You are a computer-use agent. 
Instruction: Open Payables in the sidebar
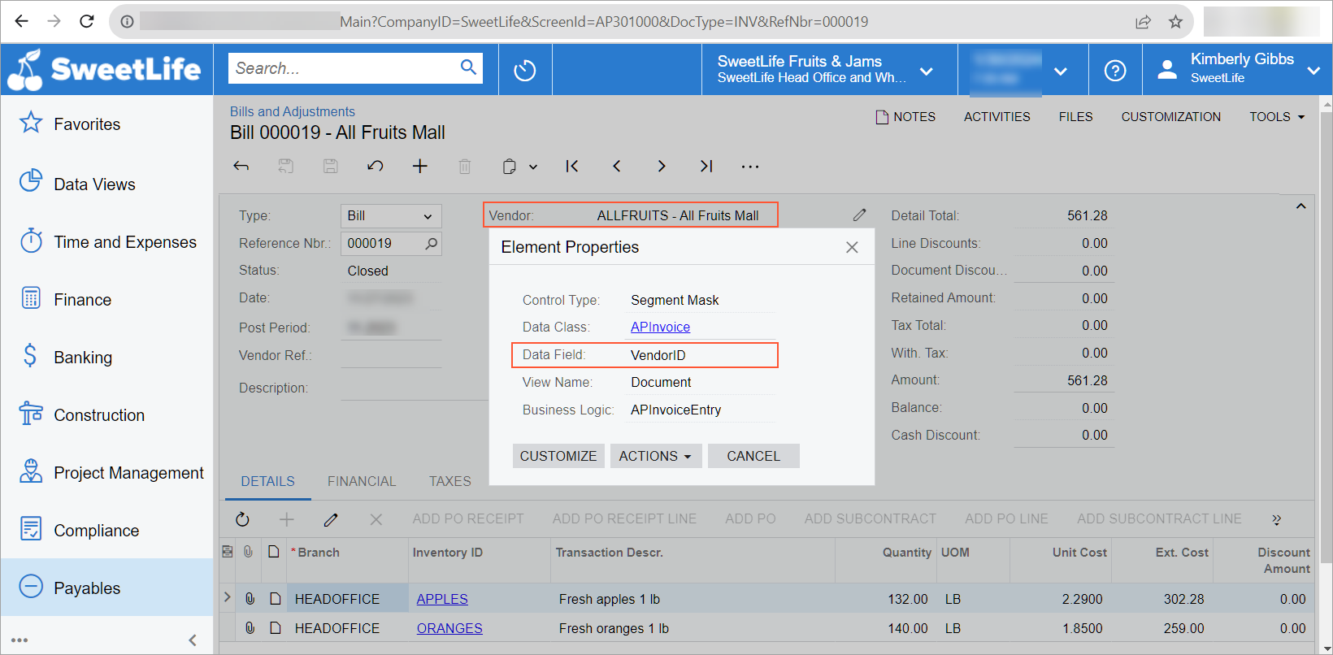point(87,588)
